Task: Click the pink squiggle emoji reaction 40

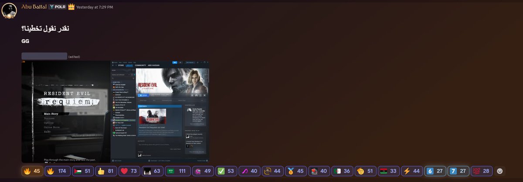Action: [x=249, y=171]
